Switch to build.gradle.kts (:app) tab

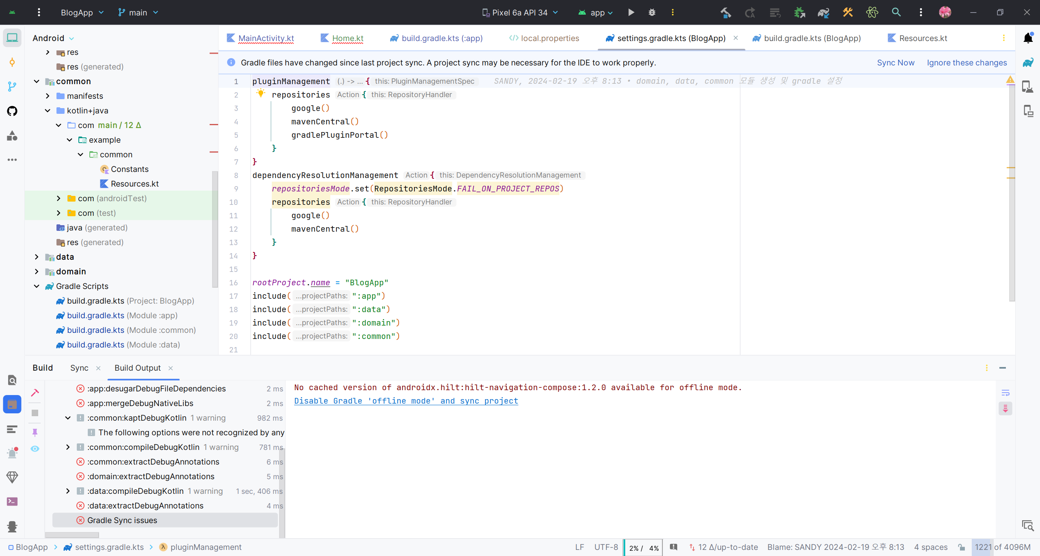pos(442,38)
